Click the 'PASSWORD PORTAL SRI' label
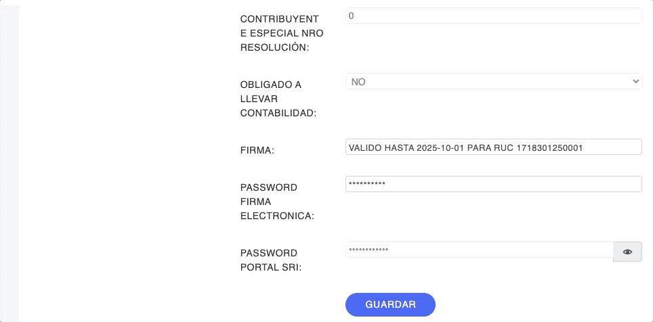Screen dimensions: 653x322 pyautogui.click(x=271, y=260)
